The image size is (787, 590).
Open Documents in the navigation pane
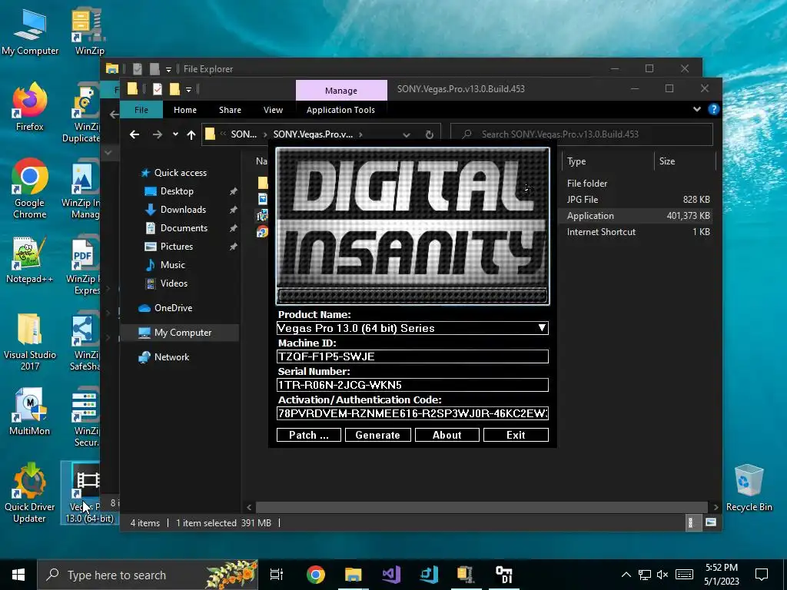[184, 228]
